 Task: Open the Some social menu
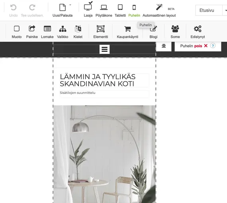pyautogui.click(x=175, y=29)
